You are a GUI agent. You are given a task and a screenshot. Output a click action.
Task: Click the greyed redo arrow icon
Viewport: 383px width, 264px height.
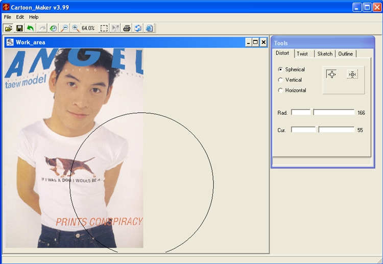coord(42,28)
